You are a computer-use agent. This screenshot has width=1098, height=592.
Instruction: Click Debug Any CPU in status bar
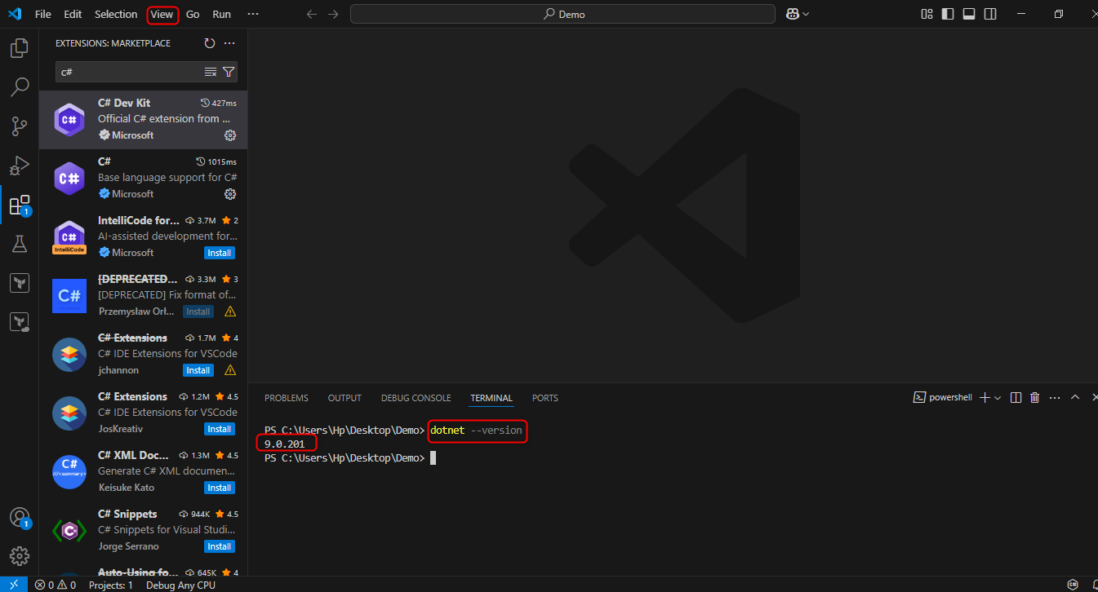[x=180, y=585]
